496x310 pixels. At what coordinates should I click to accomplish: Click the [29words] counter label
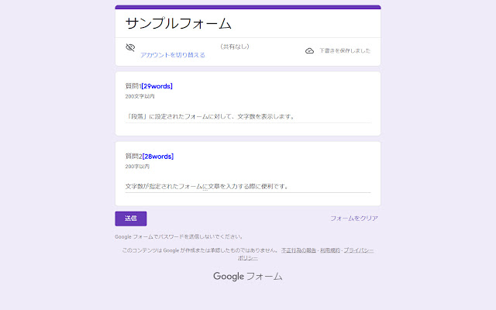[157, 86]
